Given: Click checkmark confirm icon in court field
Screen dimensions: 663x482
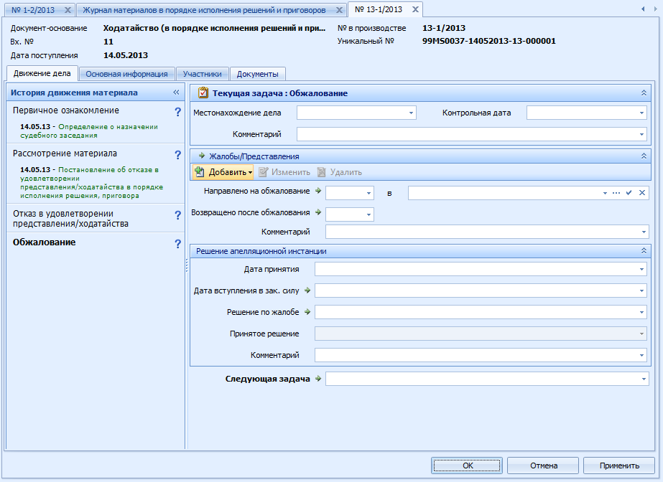Looking at the screenshot, I should [x=629, y=192].
